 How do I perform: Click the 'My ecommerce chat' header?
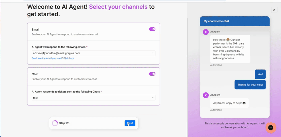pyautogui.click(x=235, y=21)
